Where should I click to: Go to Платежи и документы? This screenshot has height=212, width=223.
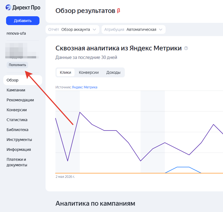click(17, 162)
